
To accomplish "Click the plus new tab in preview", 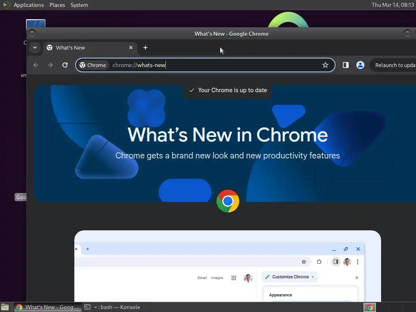I will coord(88,249).
